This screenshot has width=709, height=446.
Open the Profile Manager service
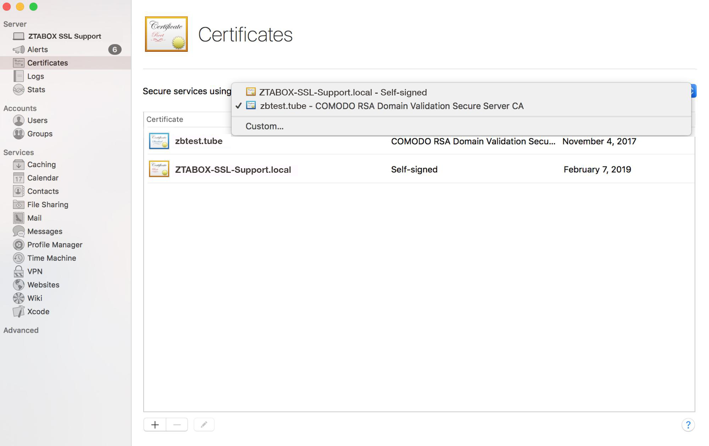point(55,245)
